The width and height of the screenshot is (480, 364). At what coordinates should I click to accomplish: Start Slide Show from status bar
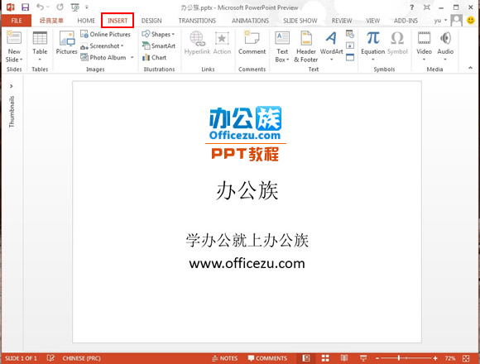coord(363,358)
